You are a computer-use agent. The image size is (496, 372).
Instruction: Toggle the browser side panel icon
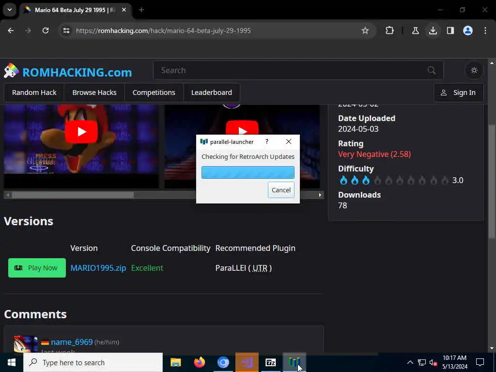tap(450, 31)
